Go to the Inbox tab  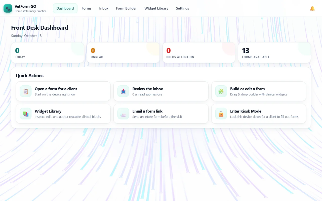coord(104,8)
